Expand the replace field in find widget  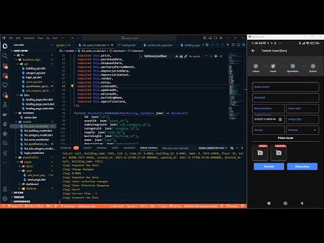pos(142,56)
